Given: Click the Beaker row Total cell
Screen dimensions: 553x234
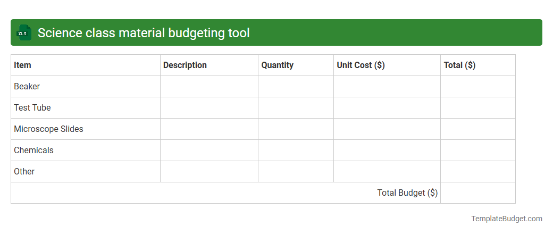Looking at the screenshot, I should 478,87.
